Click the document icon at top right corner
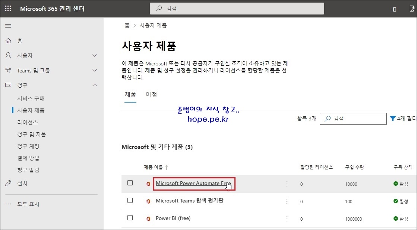This screenshot has width=417, height=230. tap(413, 9)
